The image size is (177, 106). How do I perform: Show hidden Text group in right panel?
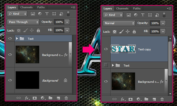pyautogui.click(x=106, y=65)
